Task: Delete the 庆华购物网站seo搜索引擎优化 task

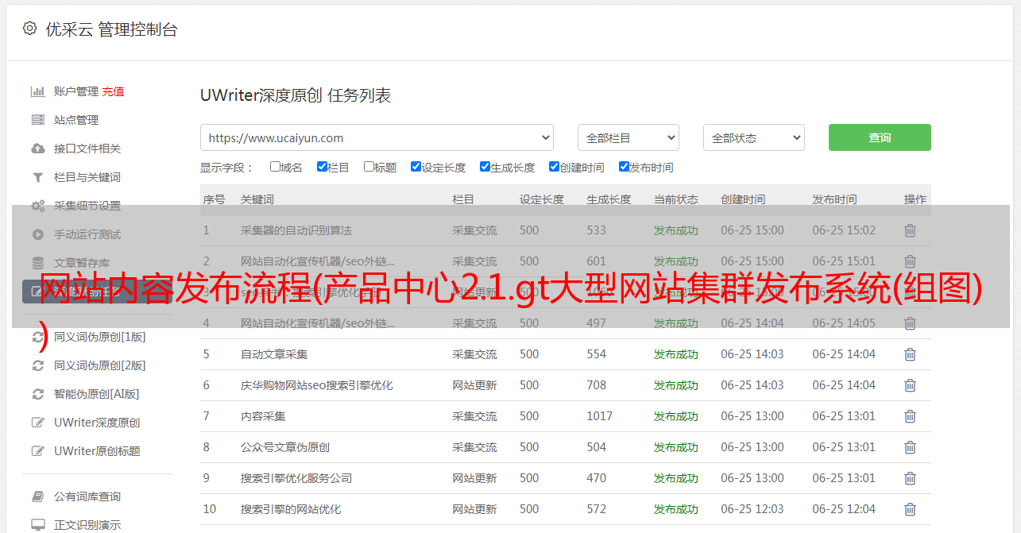Action: (x=911, y=385)
